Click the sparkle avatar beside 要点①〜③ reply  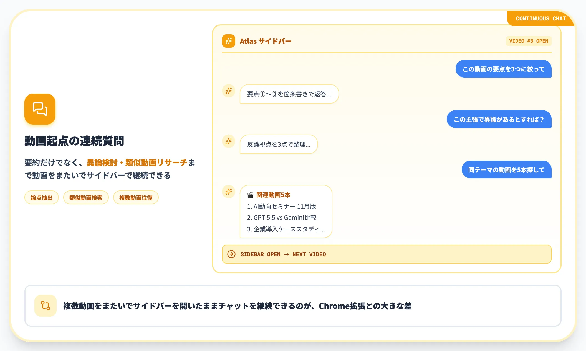(229, 91)
